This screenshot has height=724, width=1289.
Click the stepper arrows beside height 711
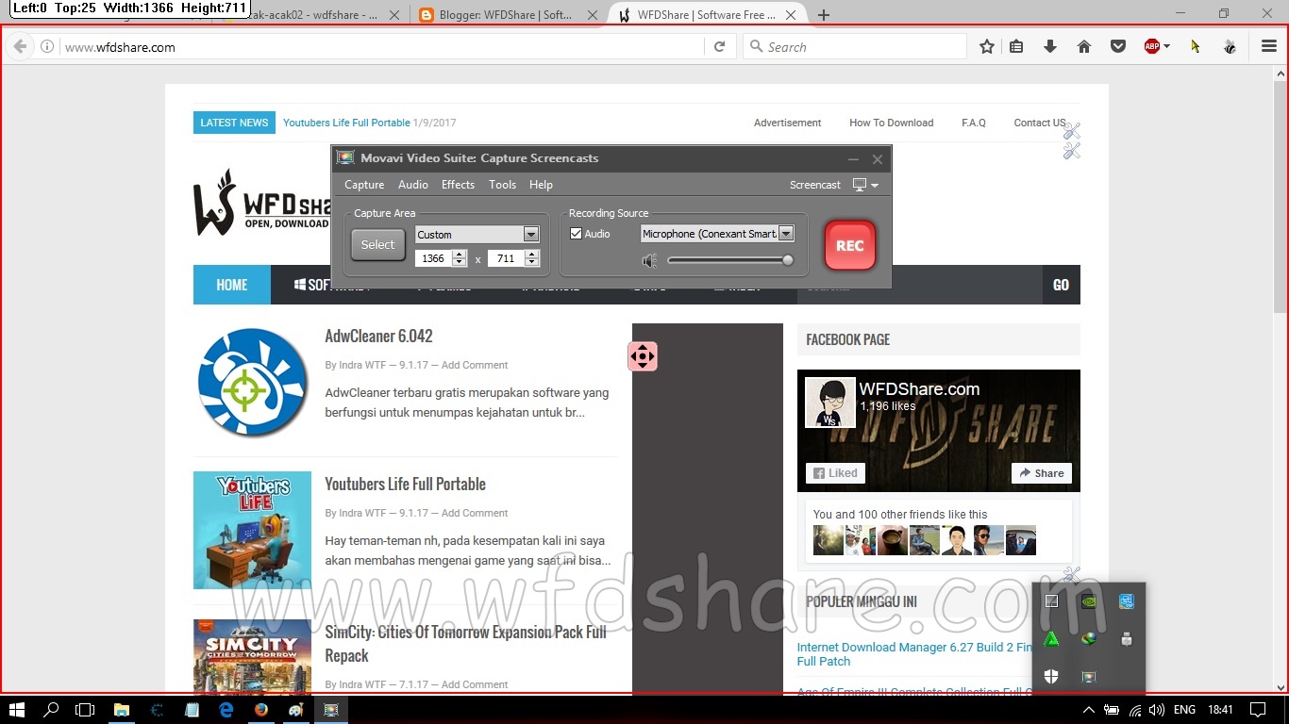532,258
